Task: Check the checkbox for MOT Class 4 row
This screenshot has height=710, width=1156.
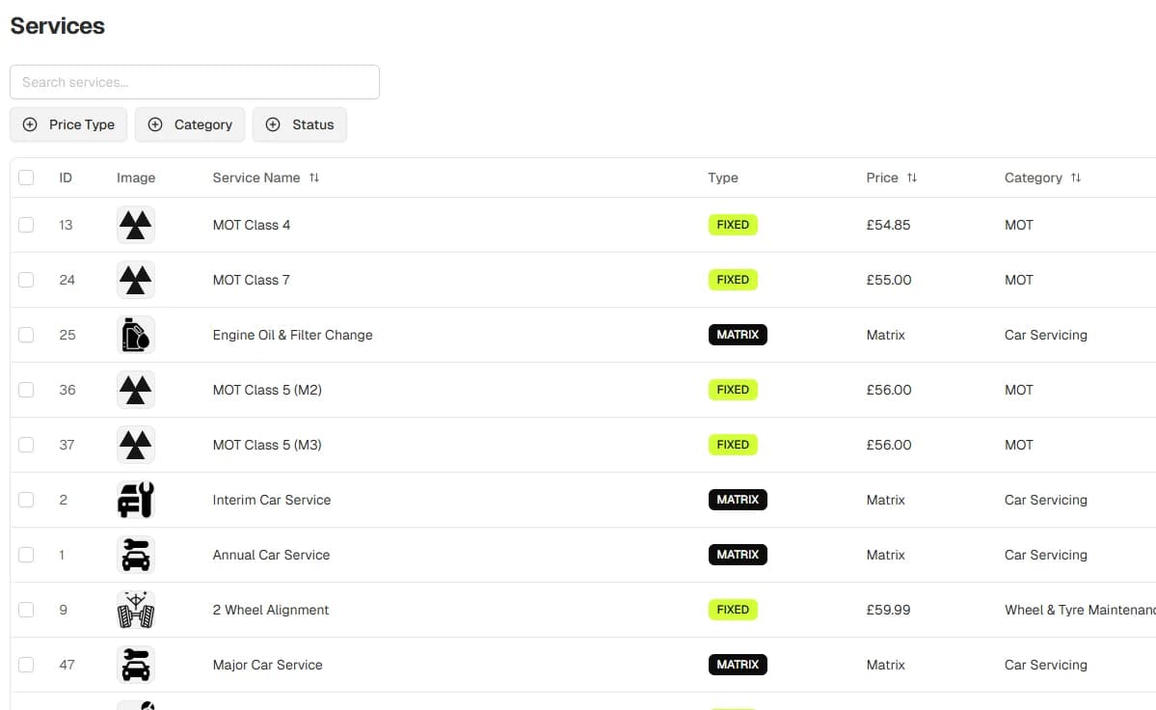Action: coord(26,224)
